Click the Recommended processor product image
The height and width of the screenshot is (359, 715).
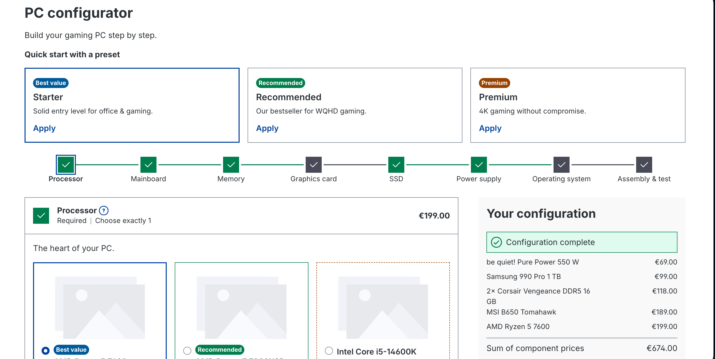click(242, 307)
